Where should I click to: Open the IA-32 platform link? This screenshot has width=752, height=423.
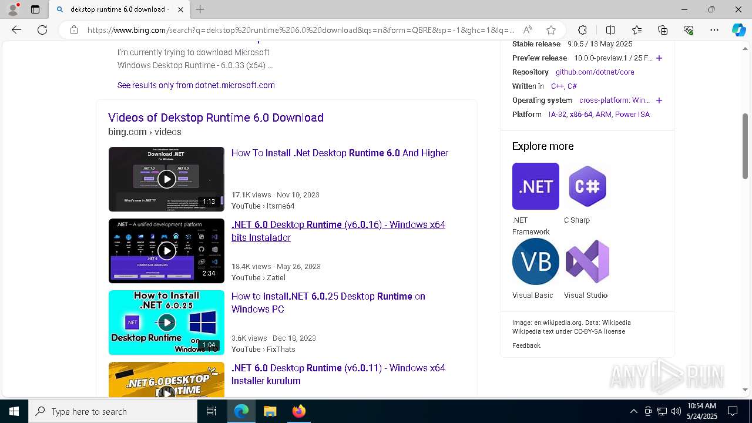click(x=556, y=115)
